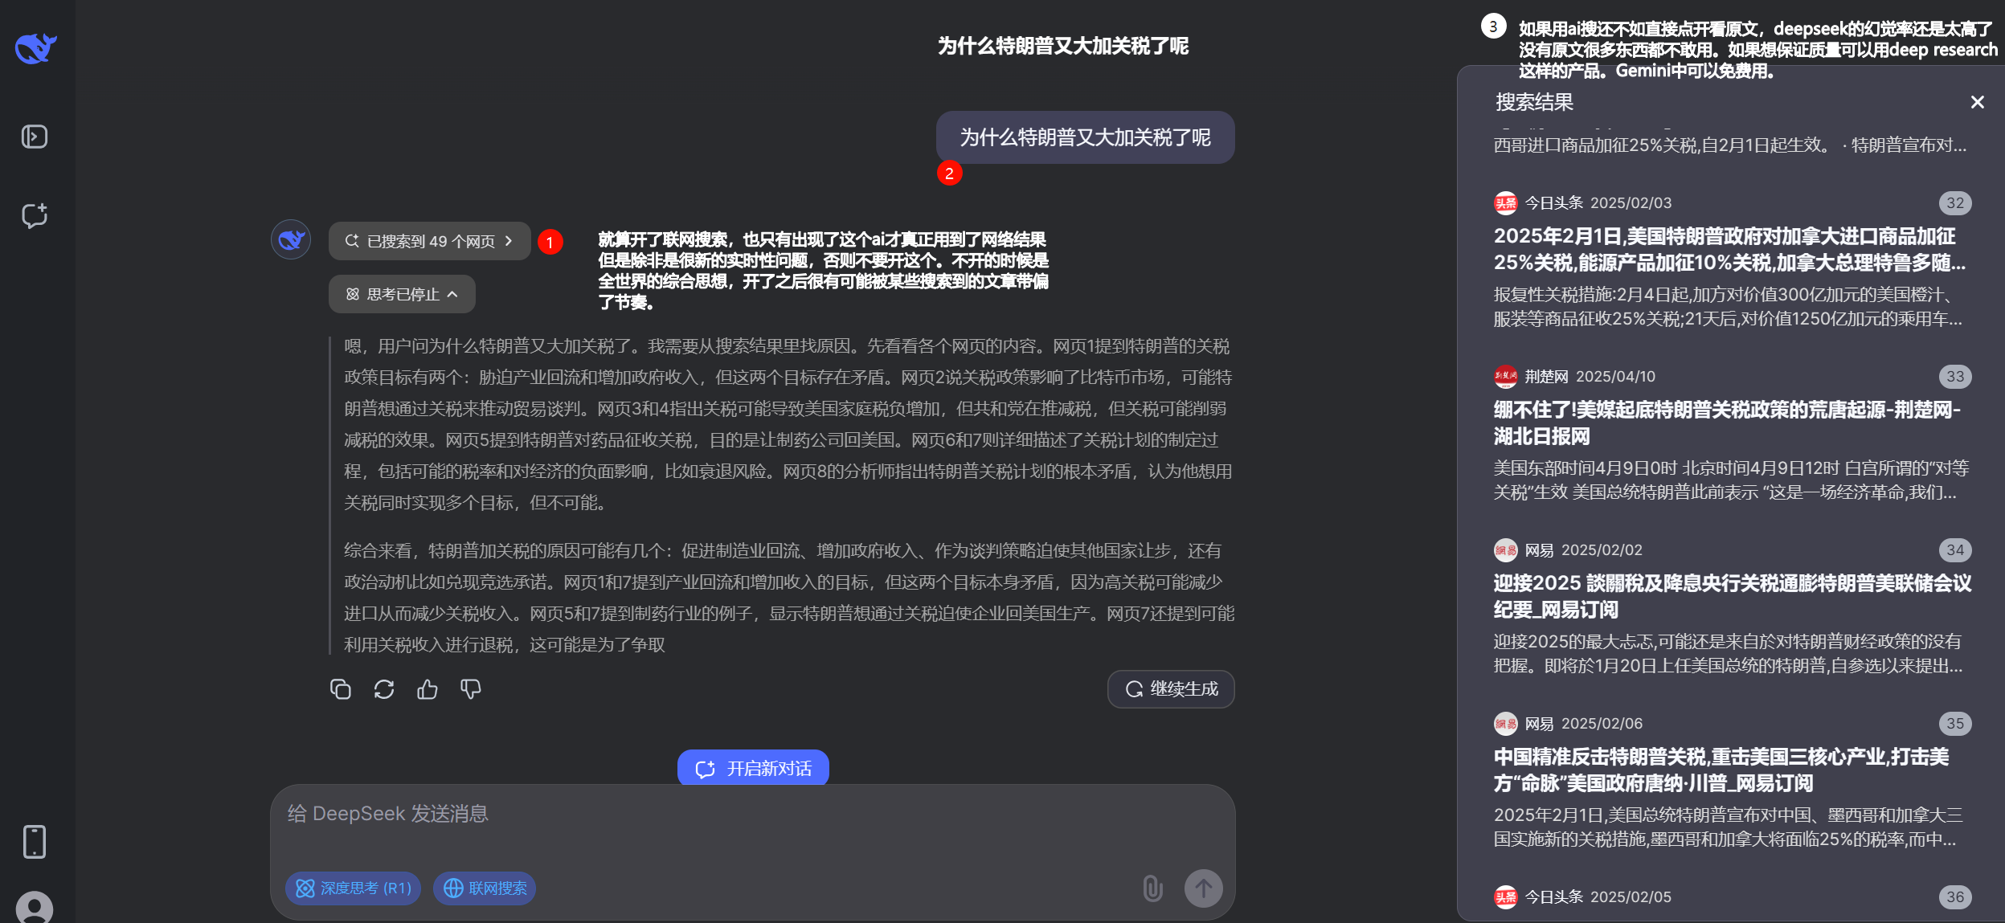Click 继续生成 to continue generating
The height and width of the screenshot is (923, 2005).
click(x=1170, y=688)
